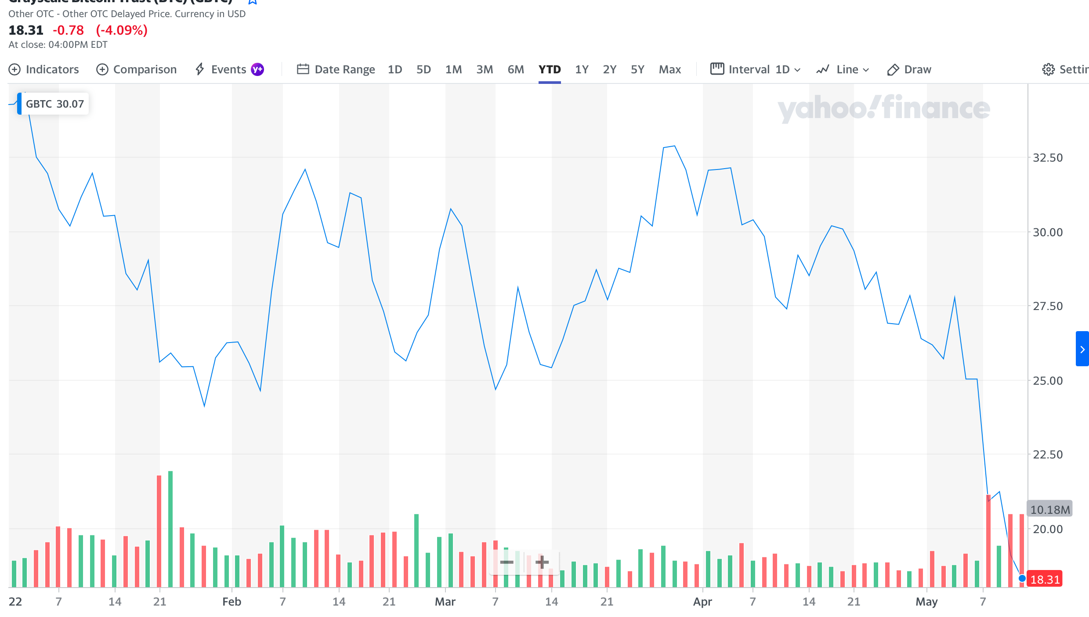The width and height of the screenshot is (1089, 617).
Task: Expand the blue right-side panel arrow
Action: coord(1082,349)
